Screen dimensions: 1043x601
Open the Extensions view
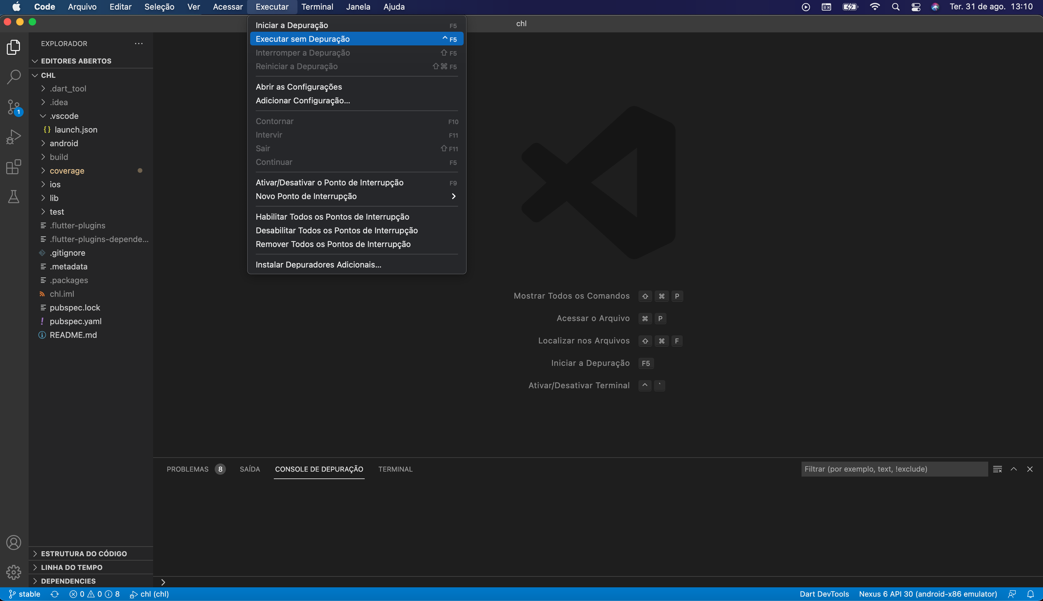click(x=14, y=166)
